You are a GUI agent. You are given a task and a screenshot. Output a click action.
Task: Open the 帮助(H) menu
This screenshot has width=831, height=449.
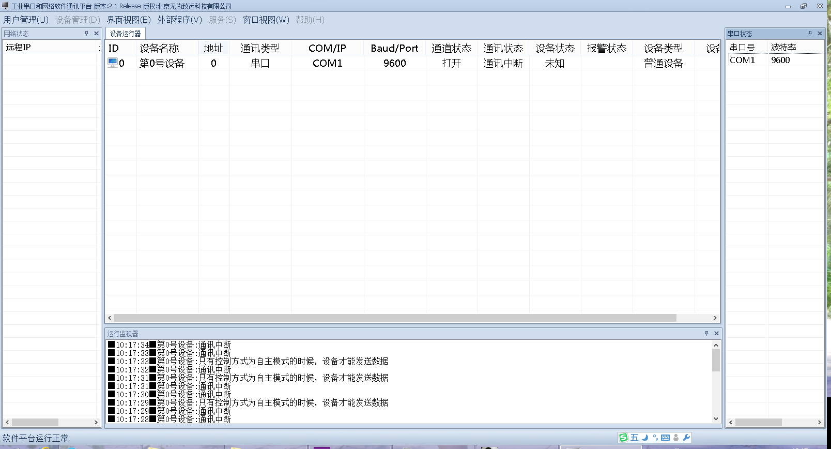310,20
